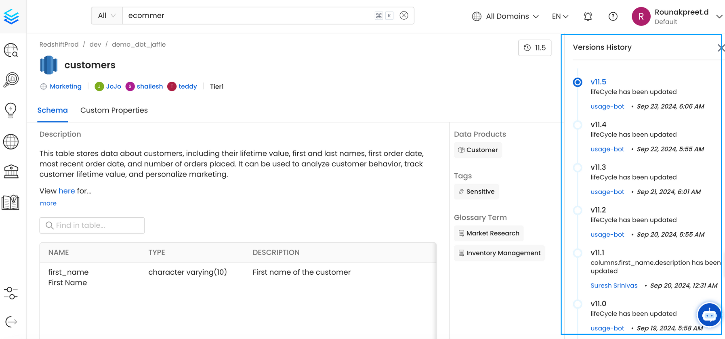Click the teddy owner avatar

(172, 86)
